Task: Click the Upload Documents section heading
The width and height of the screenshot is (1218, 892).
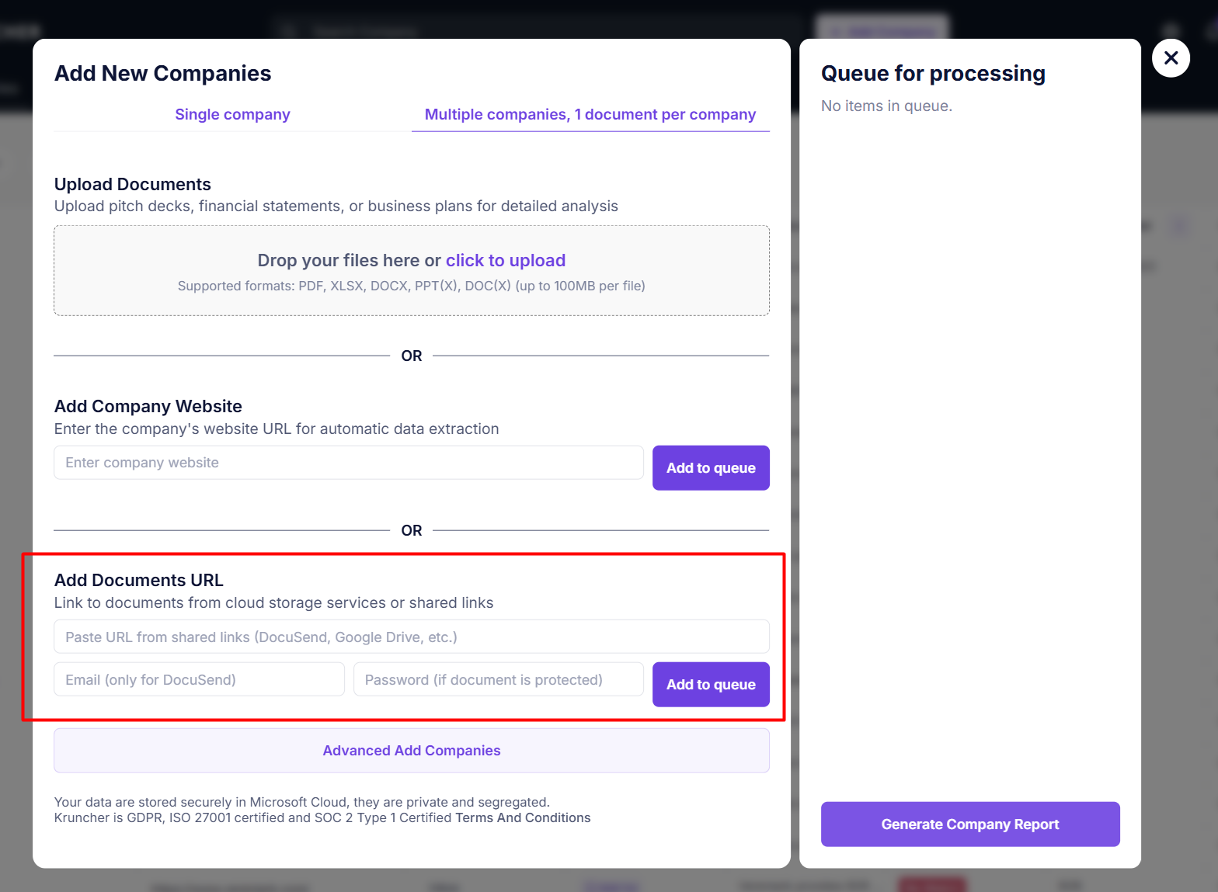Action: point(132,184)
